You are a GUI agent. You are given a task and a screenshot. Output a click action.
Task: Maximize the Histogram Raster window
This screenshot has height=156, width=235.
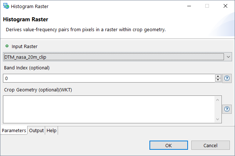pyautogui.click(x=207, y=6)
